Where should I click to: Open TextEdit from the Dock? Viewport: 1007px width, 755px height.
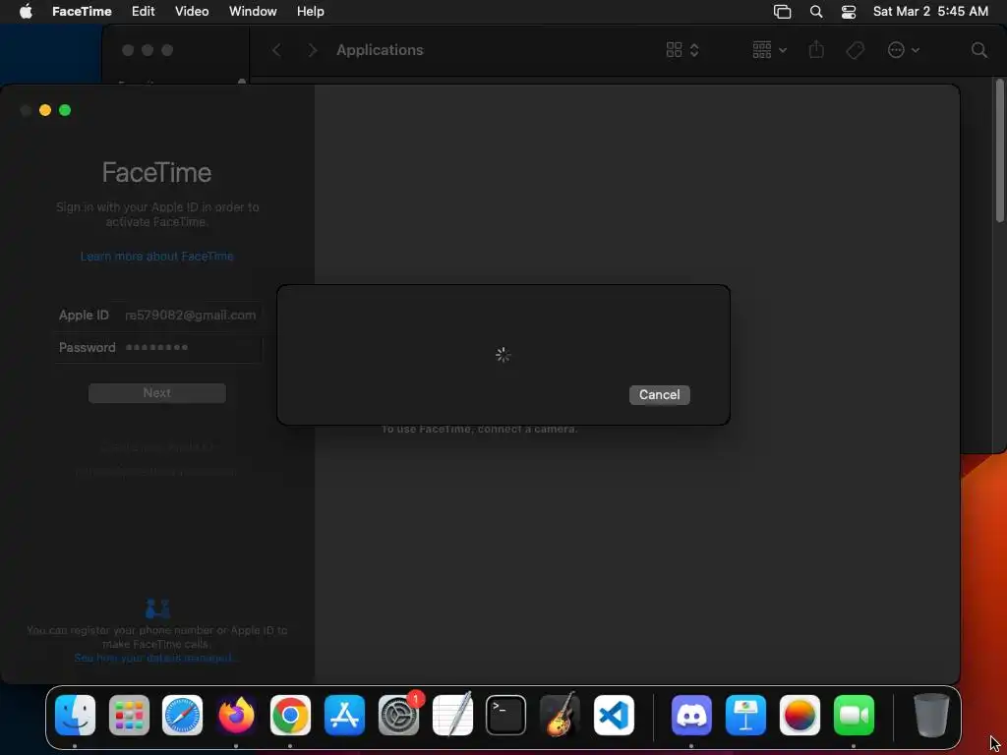point(452,716)
